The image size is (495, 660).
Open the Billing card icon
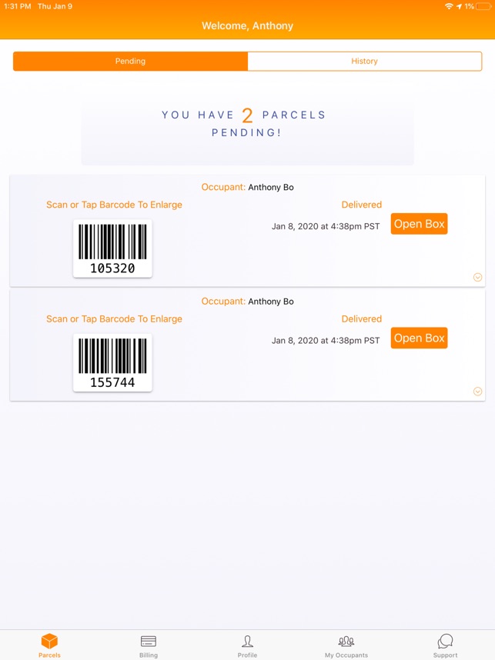[149, 642]
